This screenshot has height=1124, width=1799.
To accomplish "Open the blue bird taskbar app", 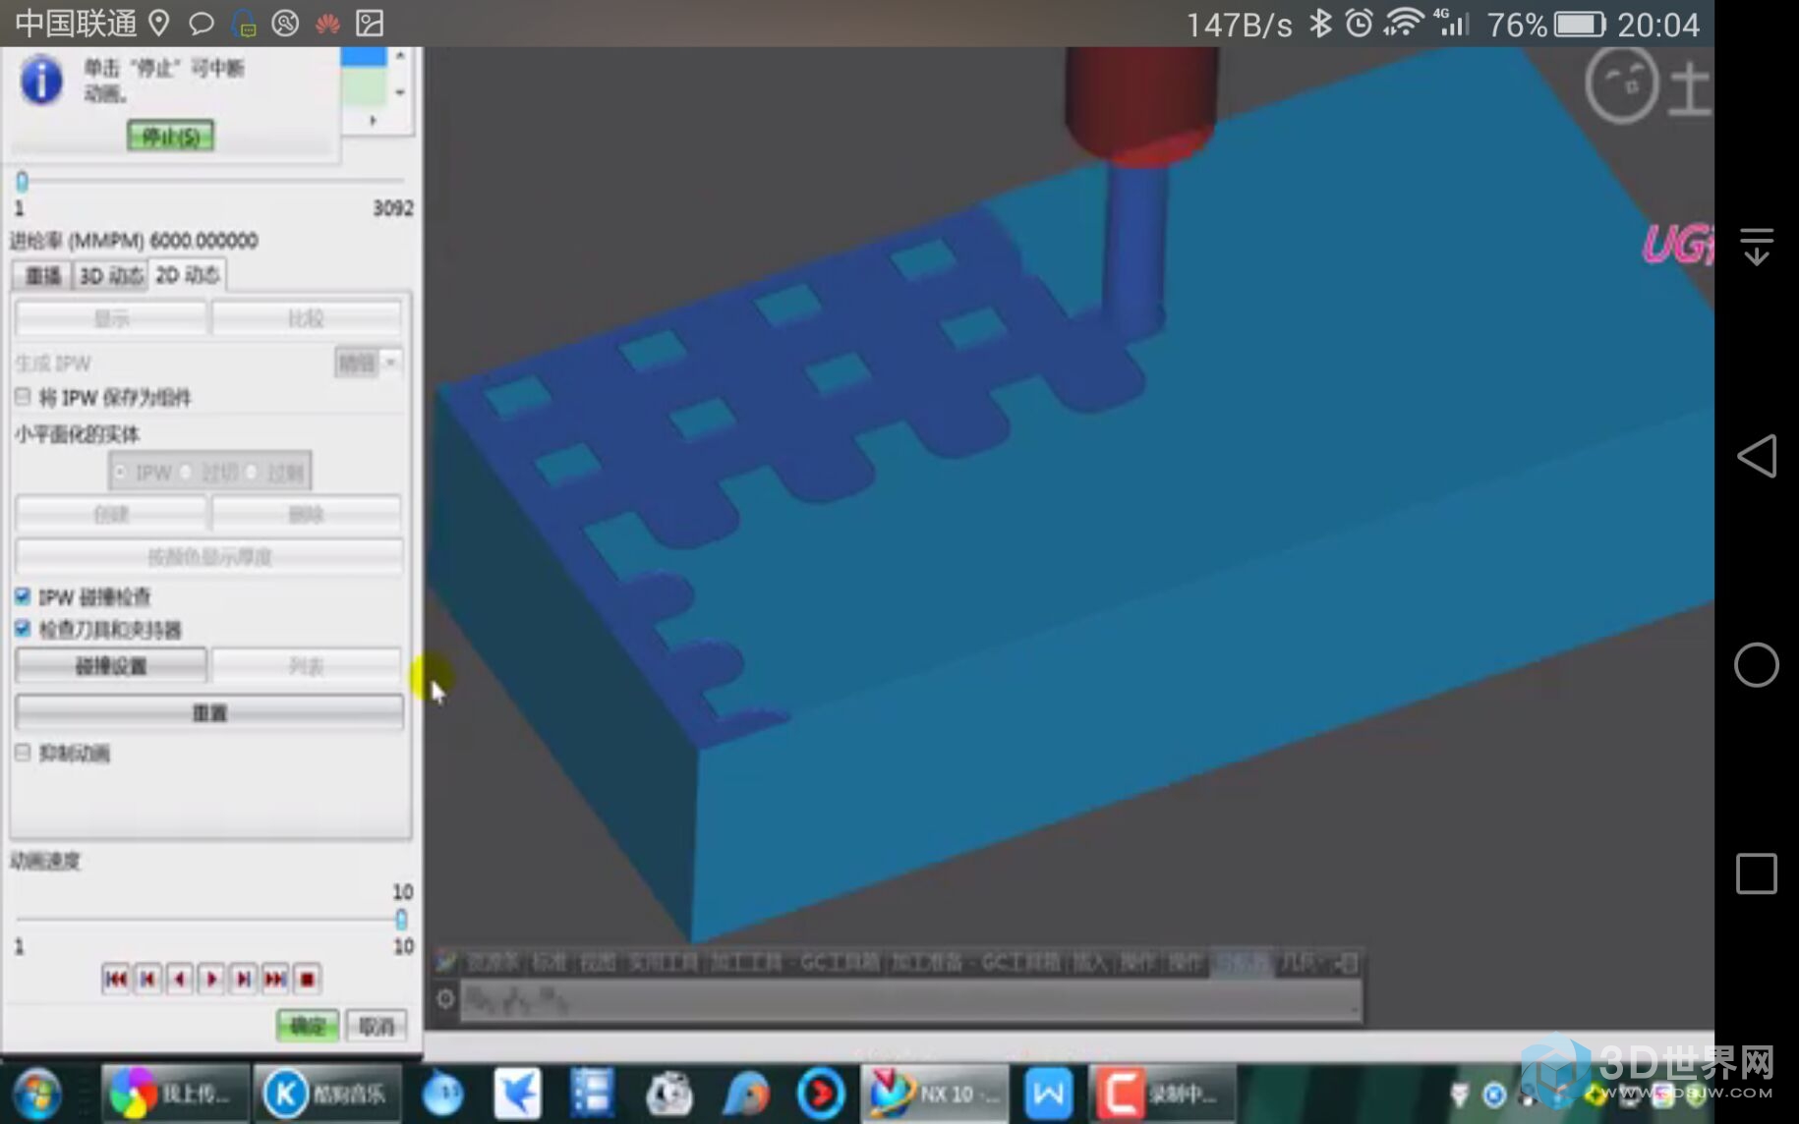I will pyautogui.click(x=517, y=1094).
